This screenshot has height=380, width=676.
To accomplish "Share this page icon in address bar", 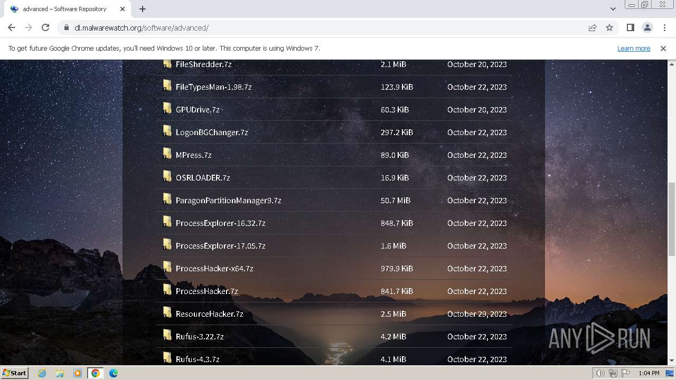I will [593, 27].
